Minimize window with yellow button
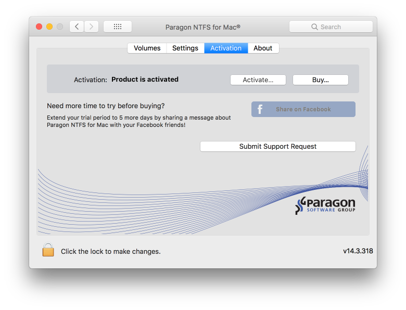Image resolution: width=406 pixels, height=310 pixels. pos(49,27)
